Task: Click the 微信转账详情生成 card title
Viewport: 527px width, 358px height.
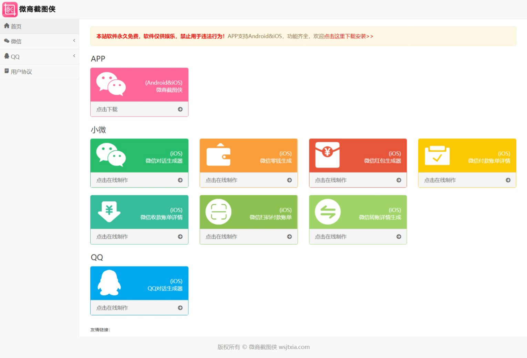Action: pyautogui.click(x=380, y=217)
